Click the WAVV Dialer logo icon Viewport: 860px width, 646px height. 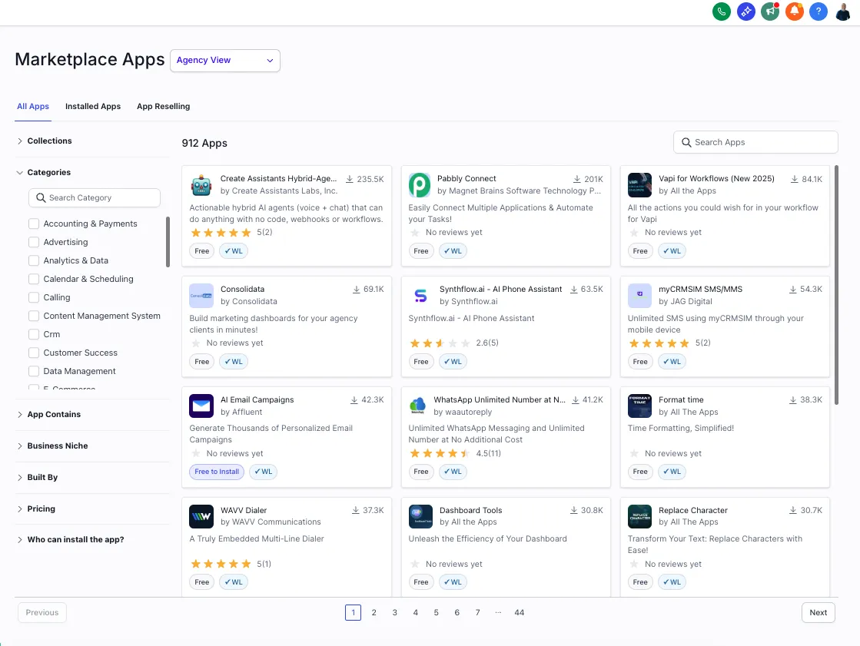point(201,517)
